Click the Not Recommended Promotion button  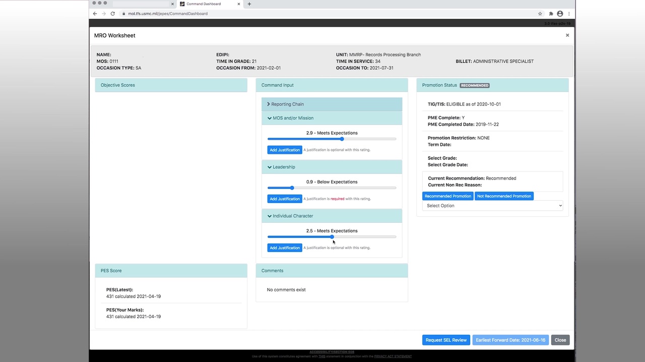tap(504, 196)
